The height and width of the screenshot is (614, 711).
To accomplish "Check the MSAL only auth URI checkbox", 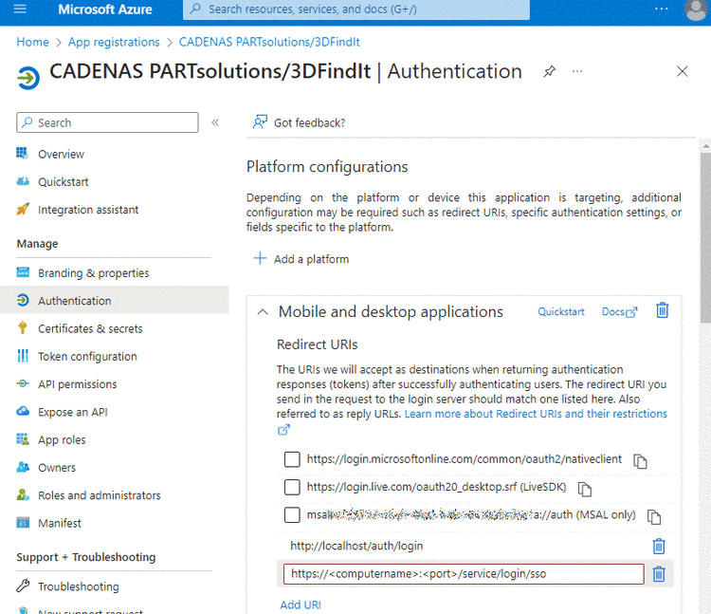I will click(292, 514).
